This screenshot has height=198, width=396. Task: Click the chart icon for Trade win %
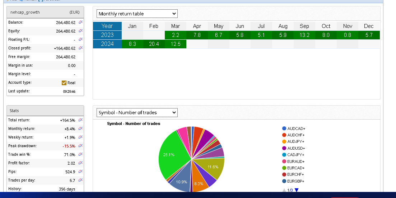[x=80, y=154]
